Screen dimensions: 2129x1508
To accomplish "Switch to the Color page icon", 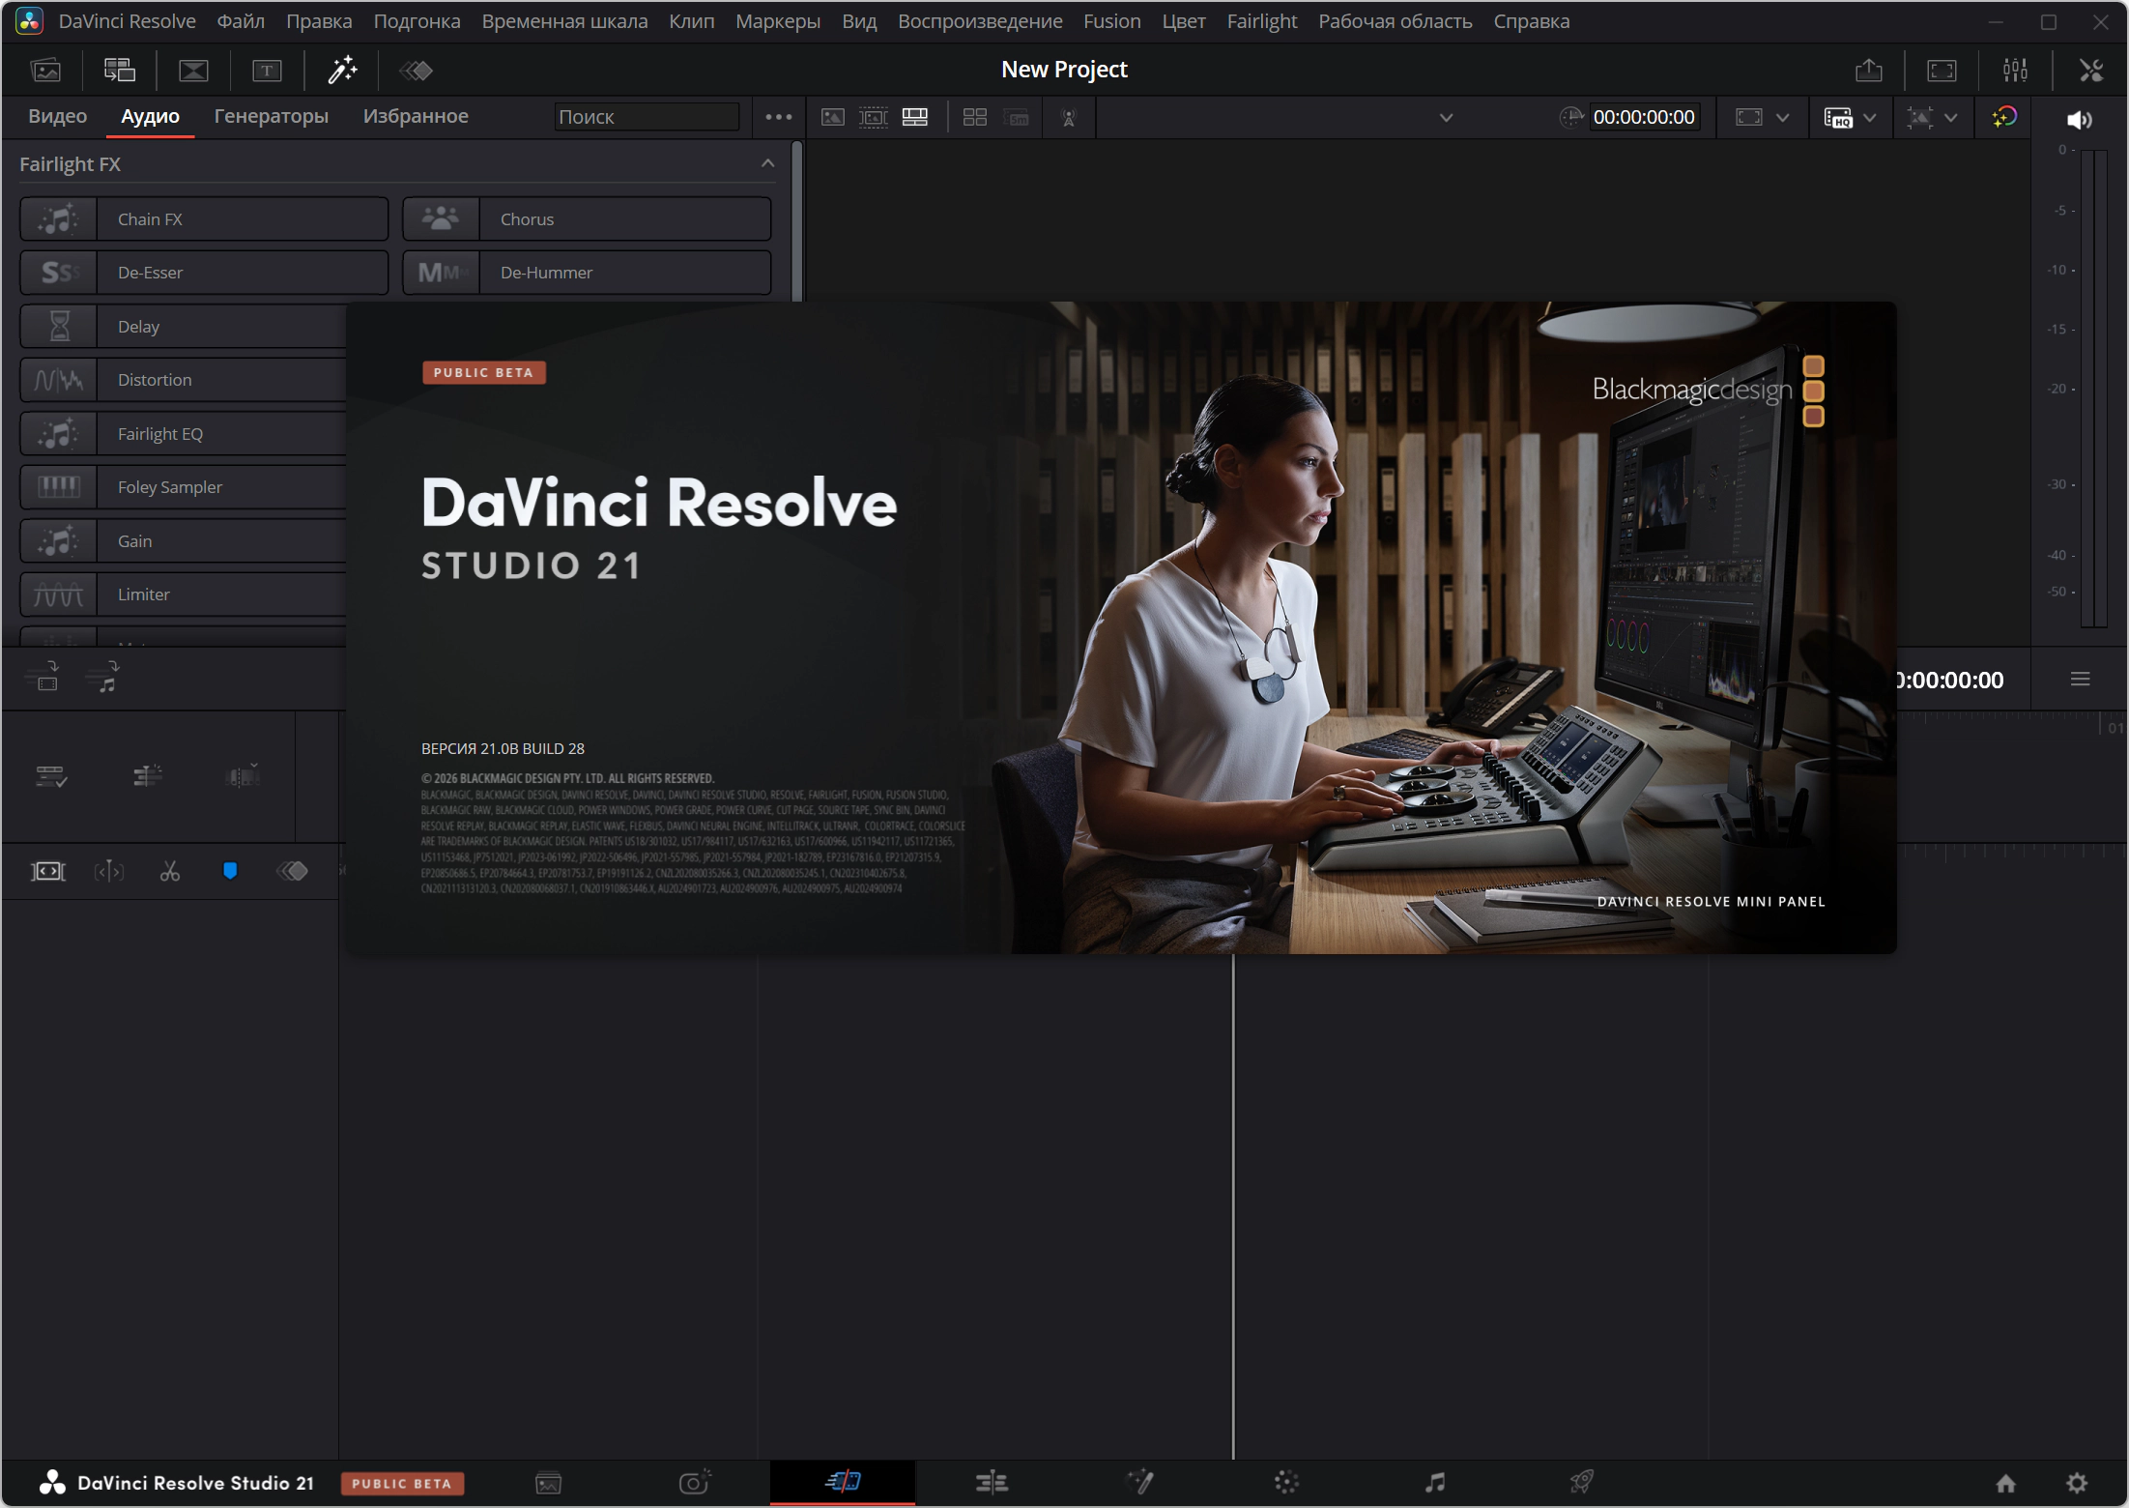I will pos(1286,1482).
